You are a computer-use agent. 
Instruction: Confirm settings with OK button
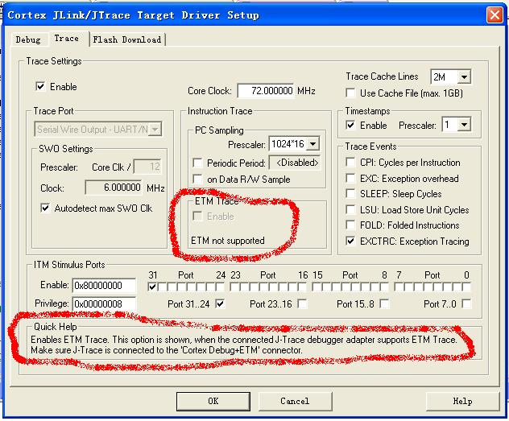pos(213,401)
